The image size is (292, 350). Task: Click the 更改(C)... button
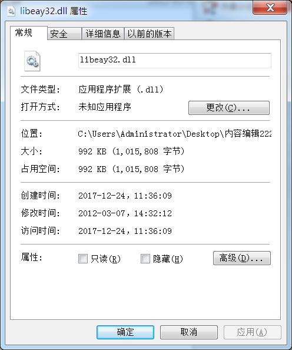click(229, 108)
